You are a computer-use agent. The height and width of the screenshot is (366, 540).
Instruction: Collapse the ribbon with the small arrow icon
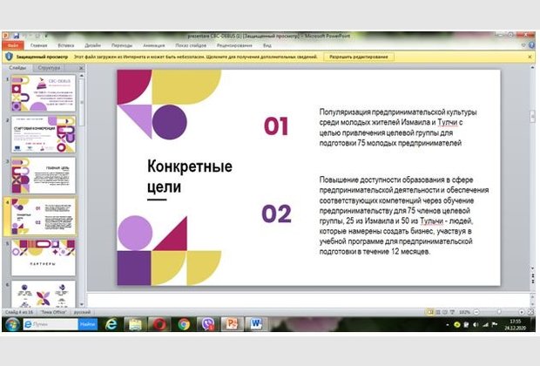523,45
